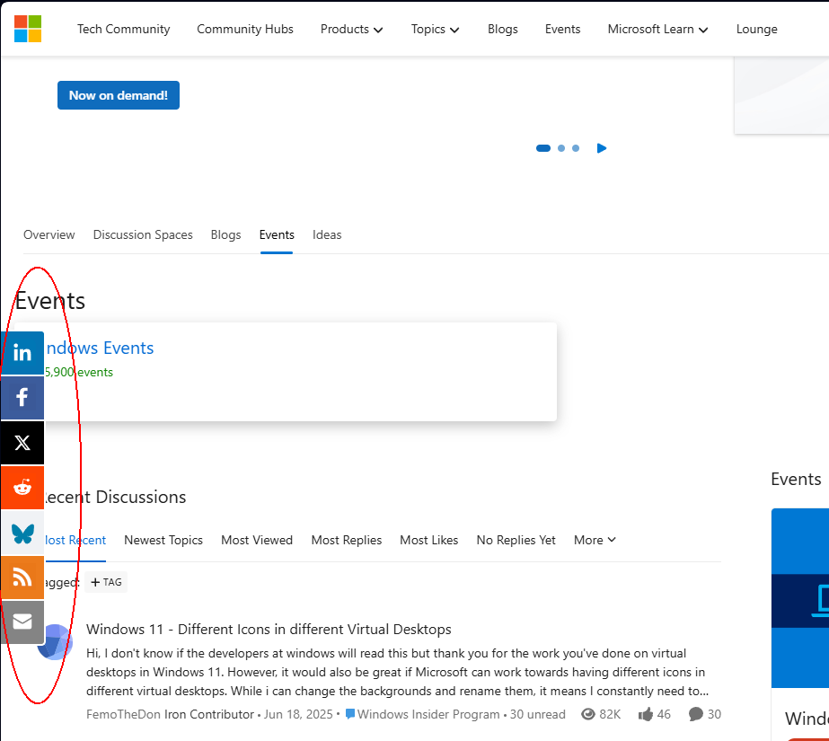Sort discussions by Most Replies

347,540
